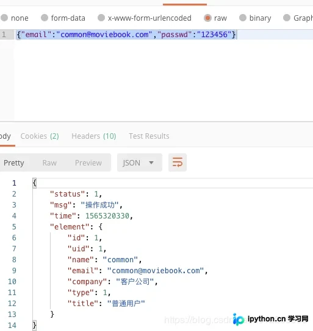Click the opening brace on response line 1
Image resolution: width=313 pixels, height=331 pixels.
pyautogui.click(x=35, y=183)
